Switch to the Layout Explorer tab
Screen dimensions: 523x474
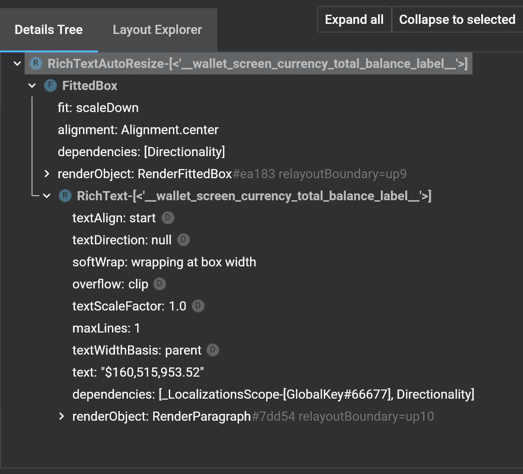pyautogui.click(x=156, y=29)
